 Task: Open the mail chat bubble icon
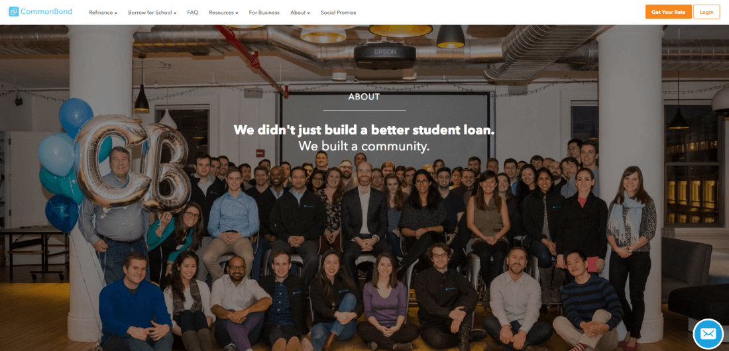click(708, 334)
